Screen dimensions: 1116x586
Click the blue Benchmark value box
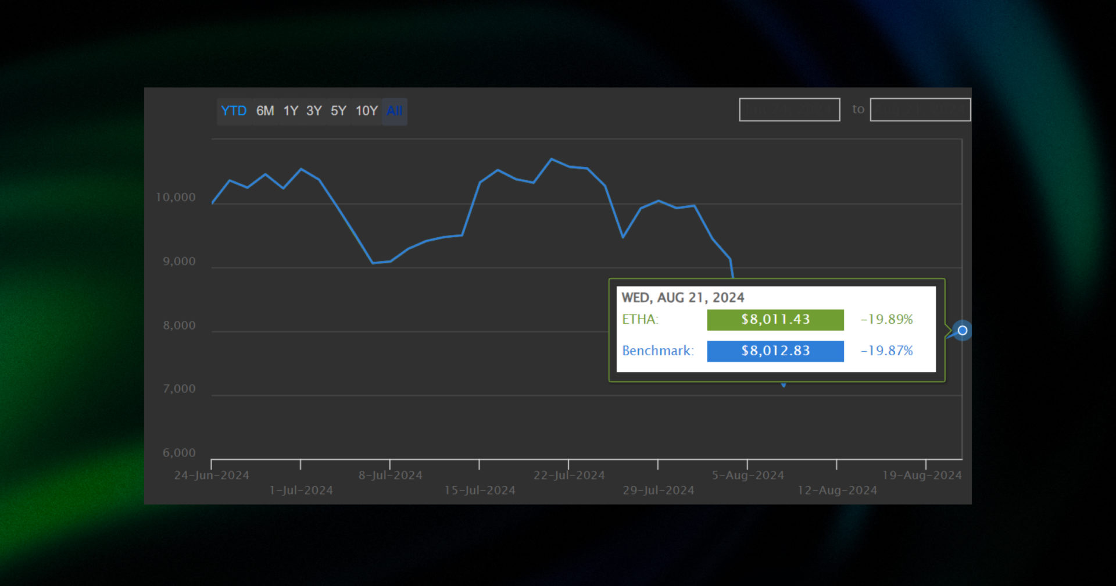(775, 351)
